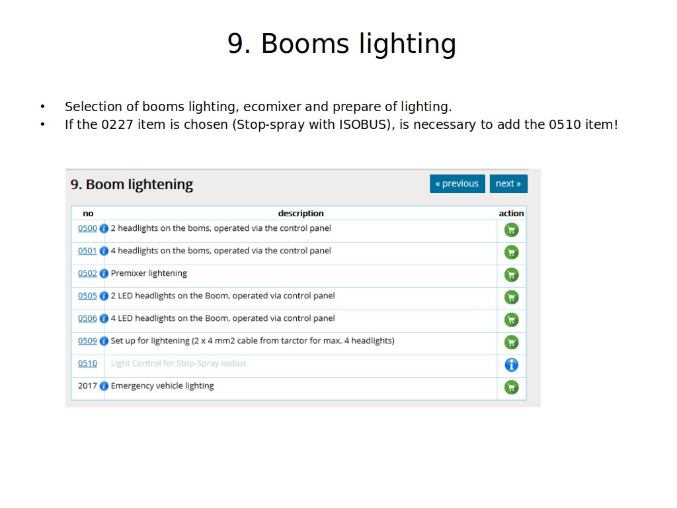Show info for item 2017 Emergency lighting
The width and height of the screenshot is (677, 508).
104,386
